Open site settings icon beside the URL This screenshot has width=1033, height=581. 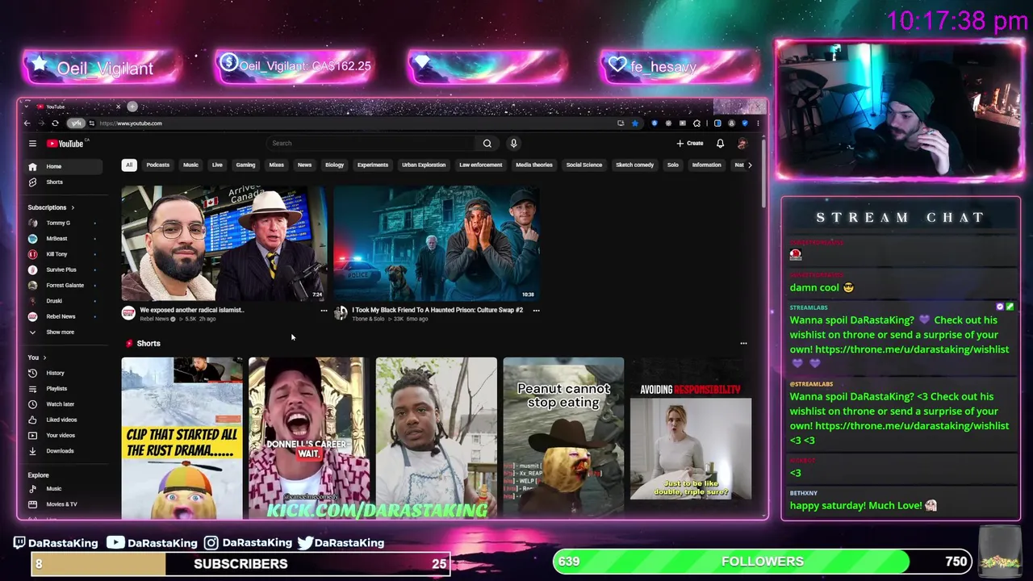click(92, 123)
